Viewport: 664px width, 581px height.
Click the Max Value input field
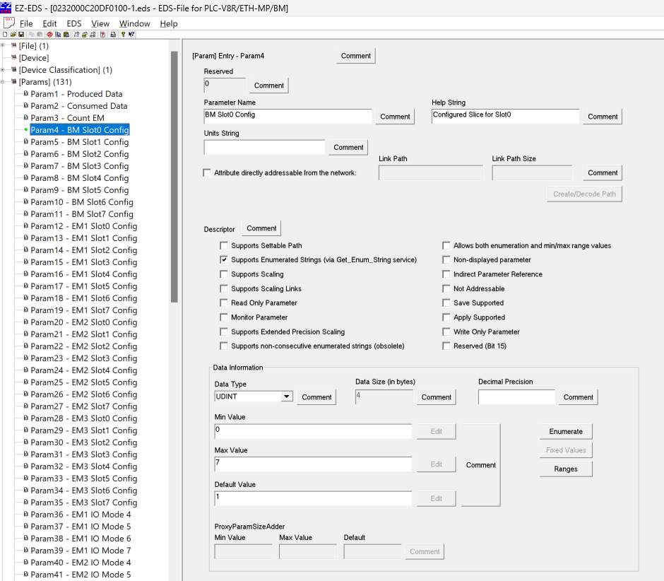313,464
